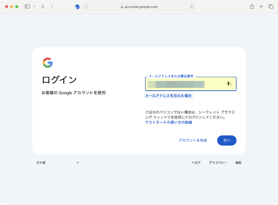Screen dimensions: 278x205
Task: Open a new tab with plus icon
Action: point(261,7)
